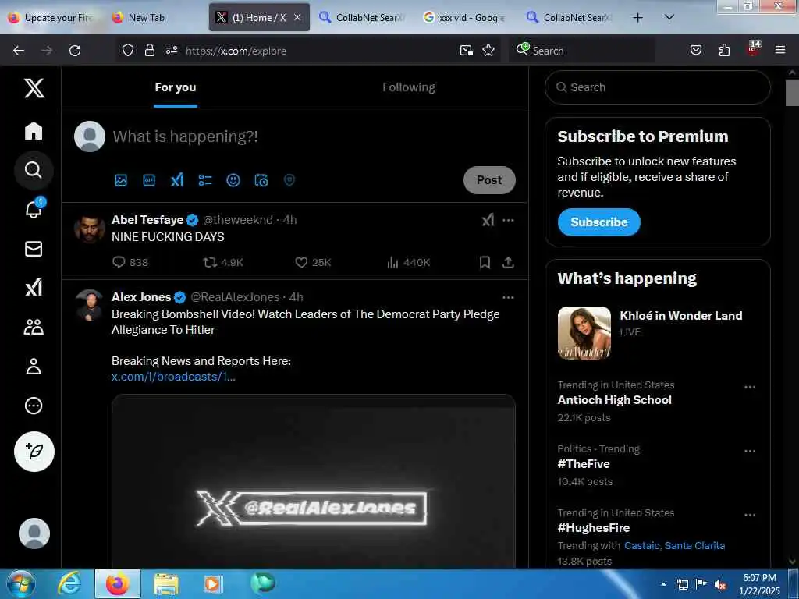Open Profile person icon in sidebar
The width and height of the screenshot is (799, 599).
pos(34,366)
